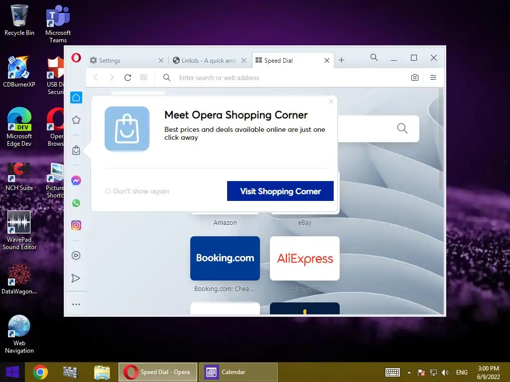
Task: Go back to previous page
Action: point(96,77)
